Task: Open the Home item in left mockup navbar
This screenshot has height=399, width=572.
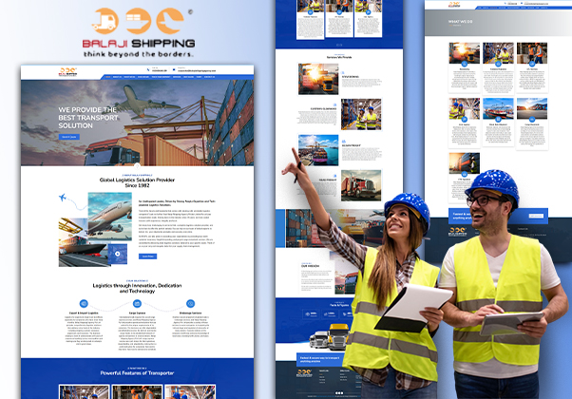Action: coord(108,77)
